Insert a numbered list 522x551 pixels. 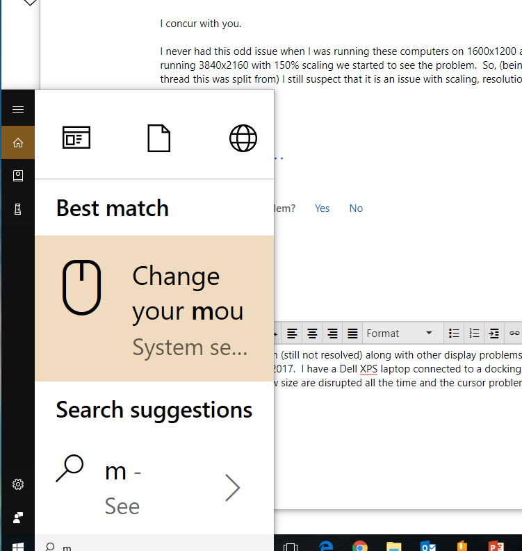474,333
